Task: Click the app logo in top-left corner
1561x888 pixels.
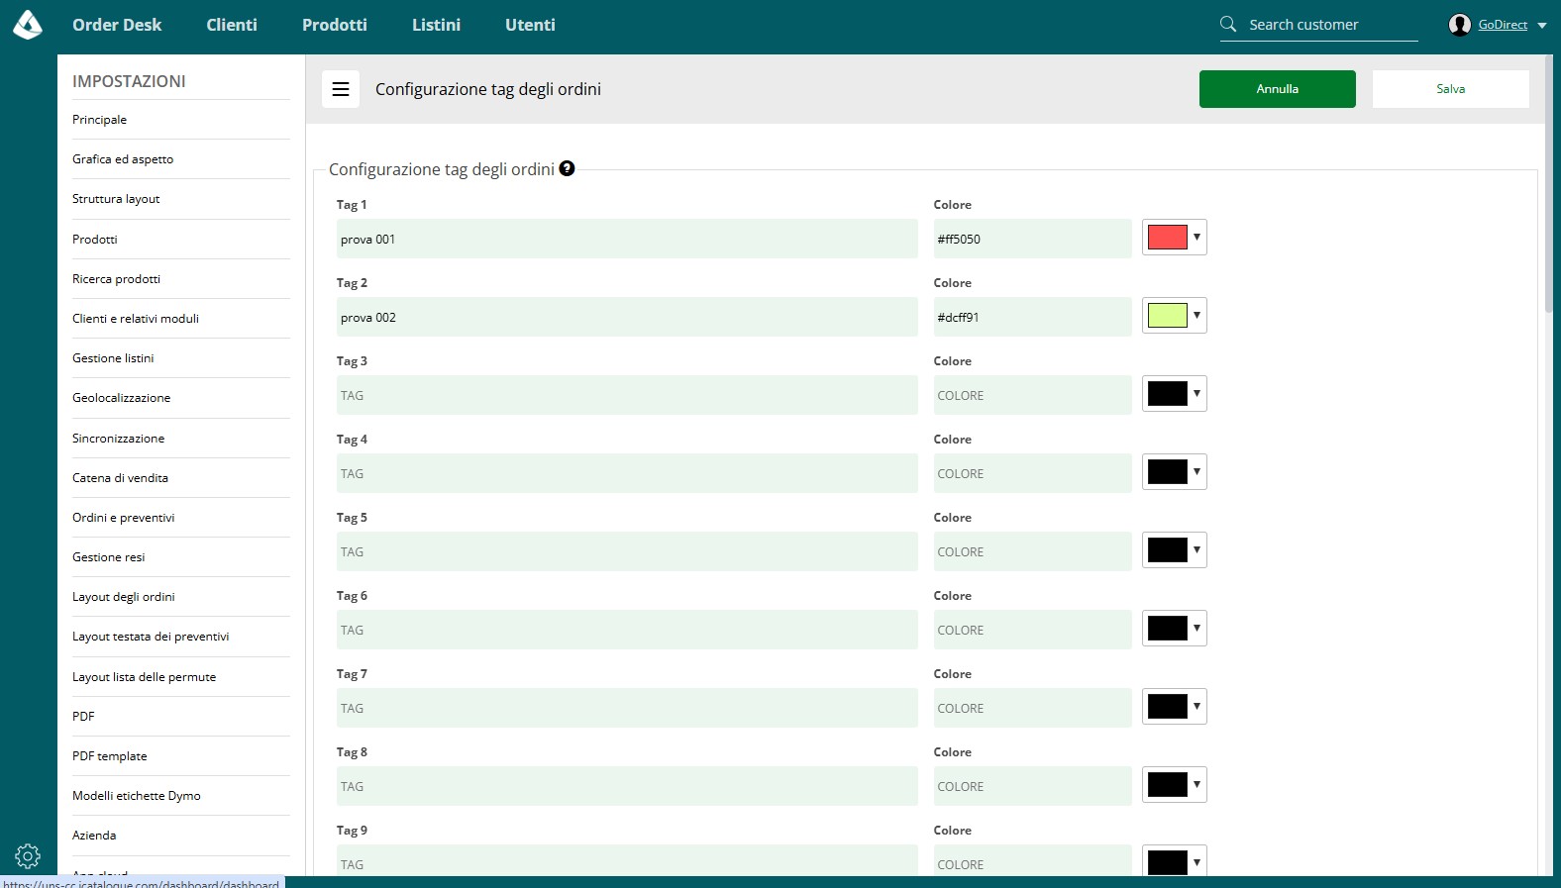Action: pos(28,25)
